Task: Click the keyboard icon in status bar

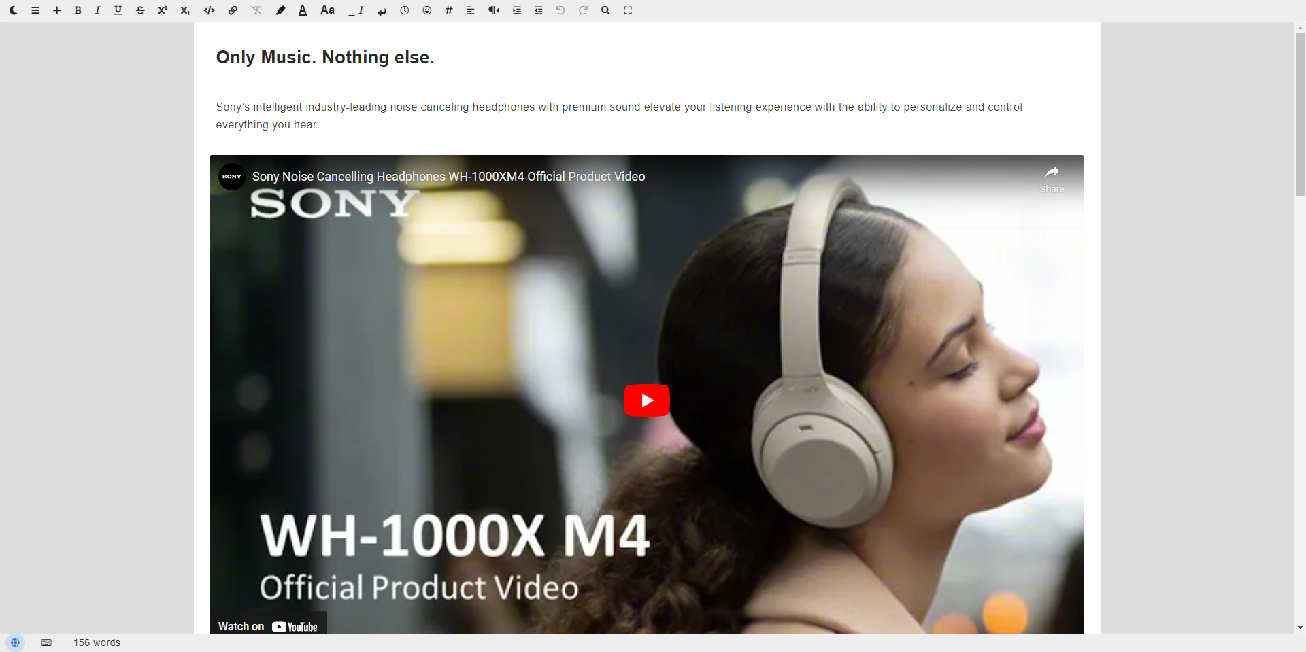Action: point(46,642)
